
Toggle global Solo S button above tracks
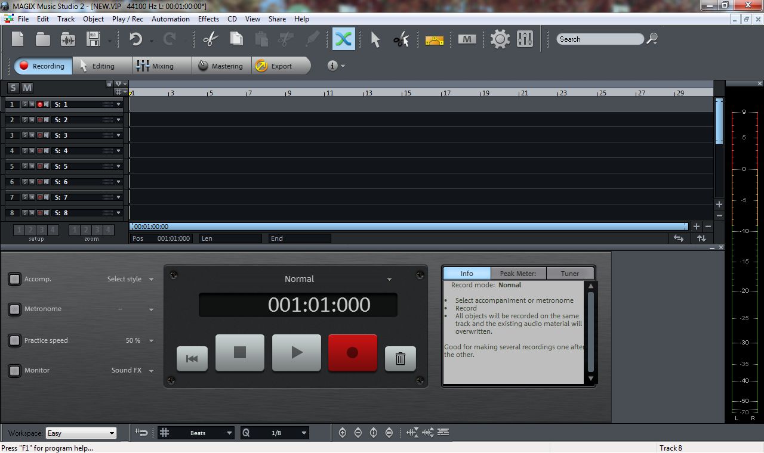13,88
